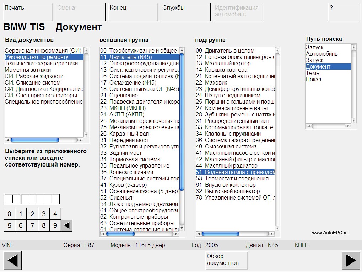Click main group horizontal scrollbar thumb
The width and height of the screenshot is (362, 272).
[120, 234]
